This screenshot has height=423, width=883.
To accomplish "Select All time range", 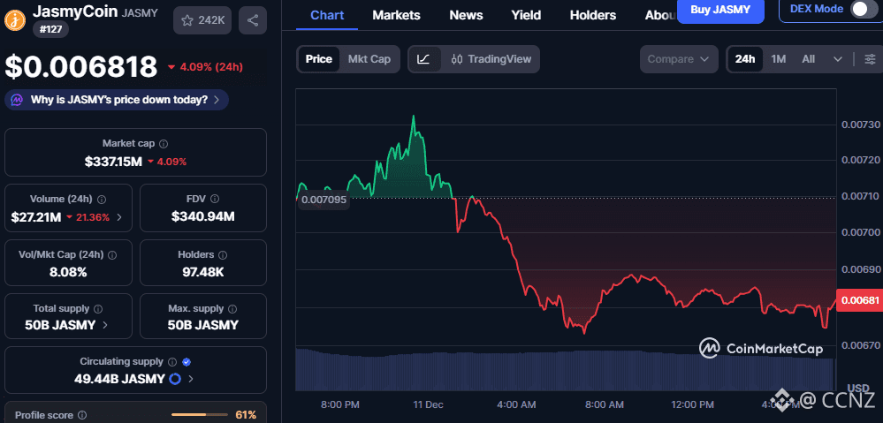I will 808,59.
